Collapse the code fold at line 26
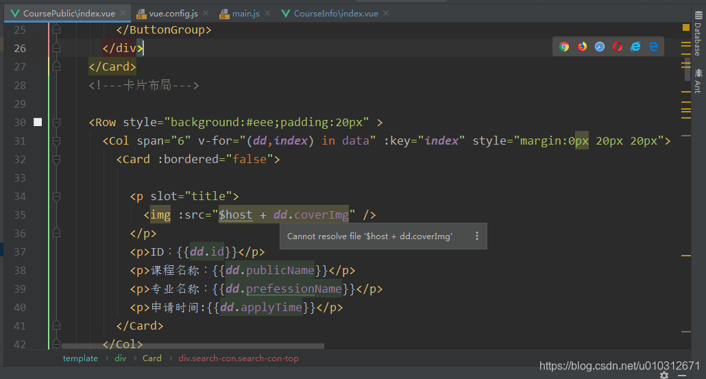 click(x=56, y=48)
